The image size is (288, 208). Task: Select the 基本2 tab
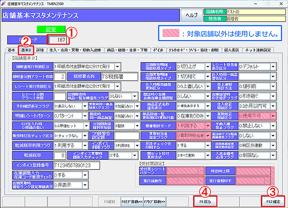coord(26,50)
